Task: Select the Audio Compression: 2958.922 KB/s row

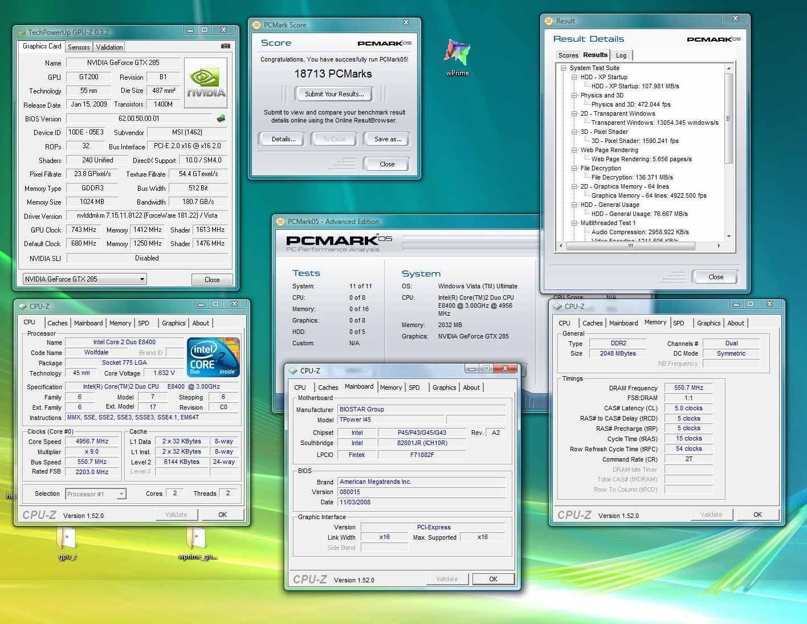Action: tap(640, 232)
